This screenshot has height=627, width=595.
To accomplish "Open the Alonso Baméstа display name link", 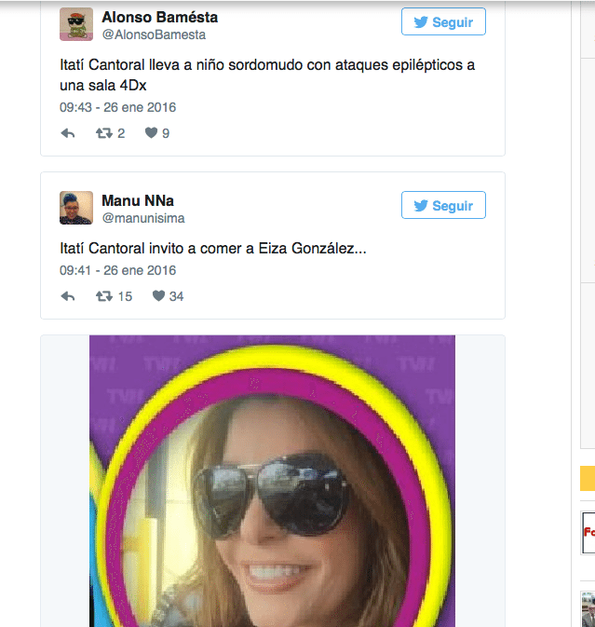I will pyautogui.click(x=159, y=17).
